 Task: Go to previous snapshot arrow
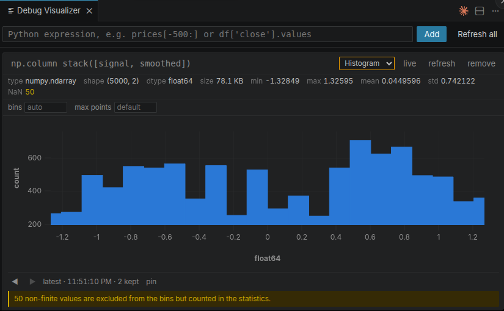[15, 282]
